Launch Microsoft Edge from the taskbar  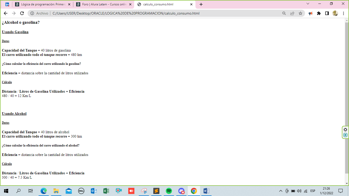[x=44, y=191]
